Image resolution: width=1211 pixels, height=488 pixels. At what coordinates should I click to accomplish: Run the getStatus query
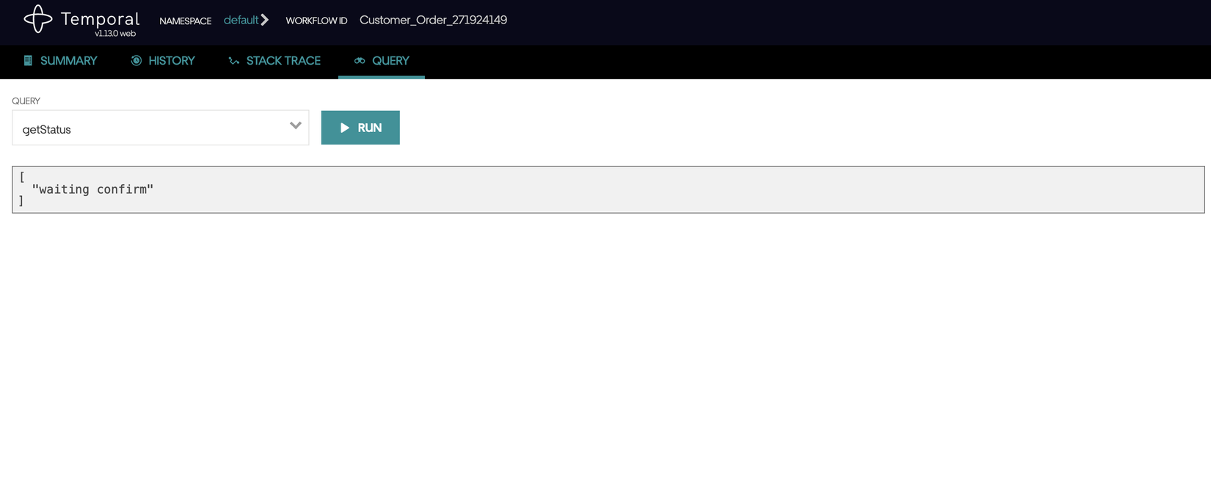click(x=360, y=128)
